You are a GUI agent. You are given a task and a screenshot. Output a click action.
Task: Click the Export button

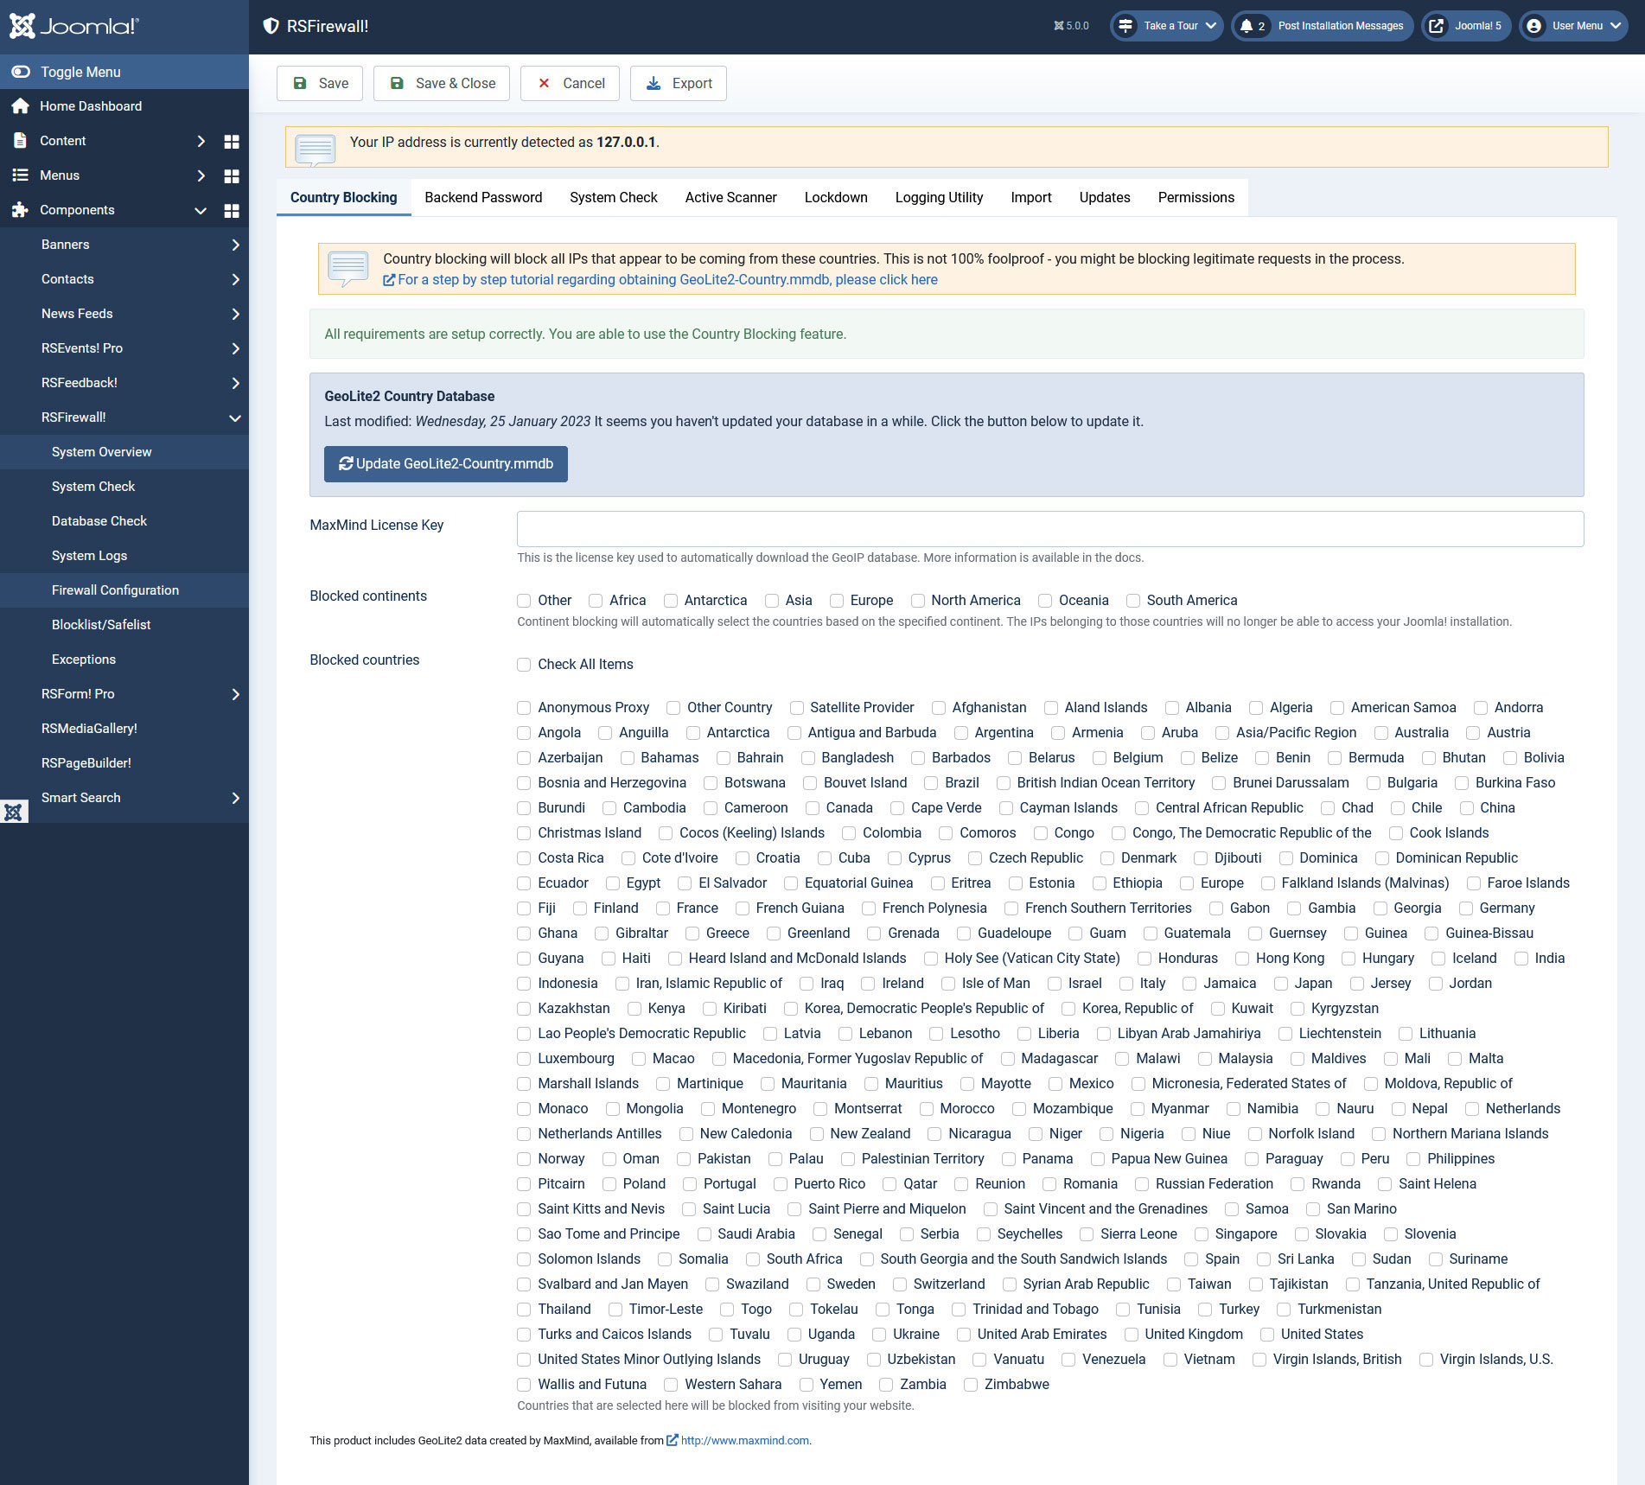pos(679,83)
